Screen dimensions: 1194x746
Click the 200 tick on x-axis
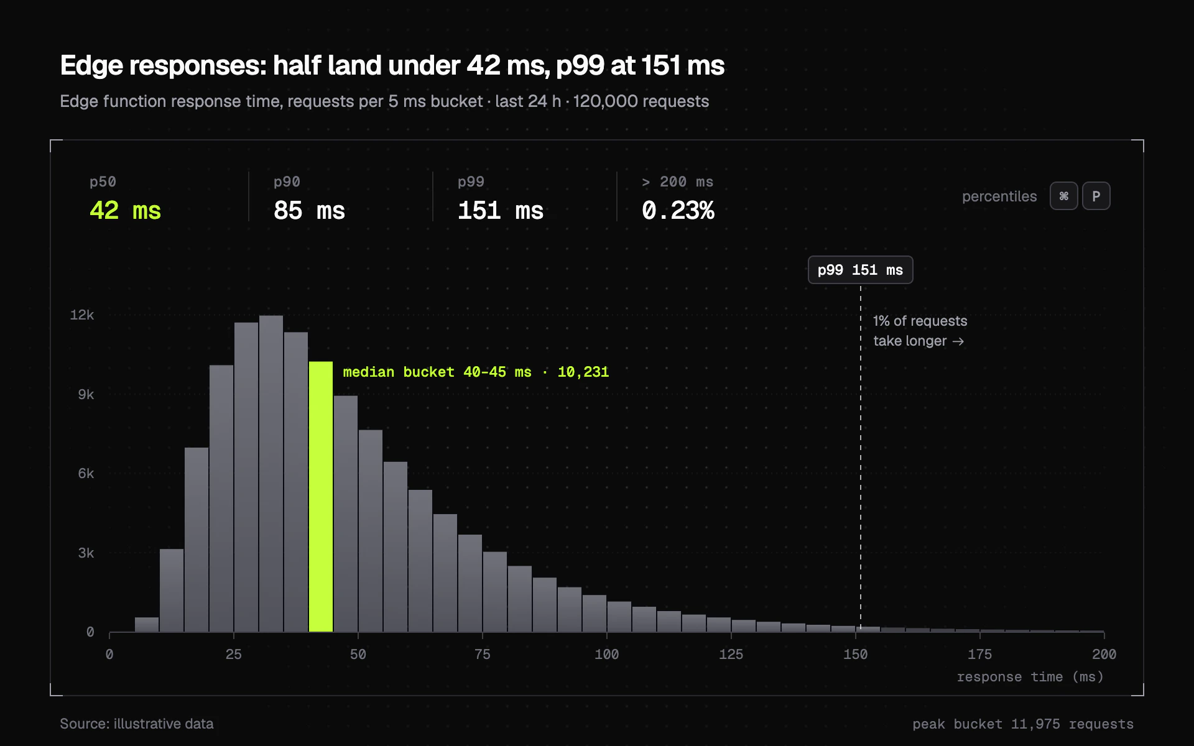coord(1104,654)
